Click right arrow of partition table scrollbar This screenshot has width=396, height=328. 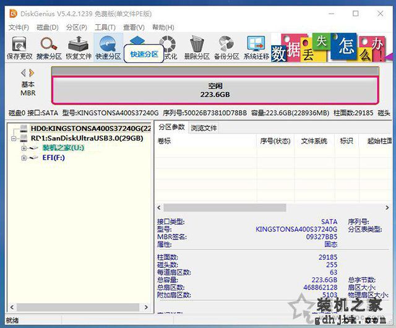(x=387, y=208)
